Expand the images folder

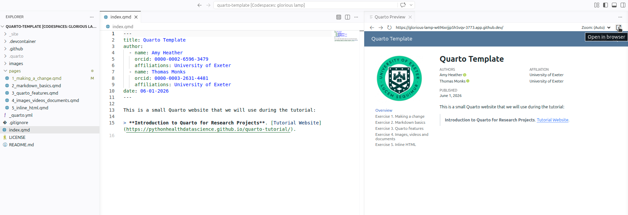(x=50, y=63)
